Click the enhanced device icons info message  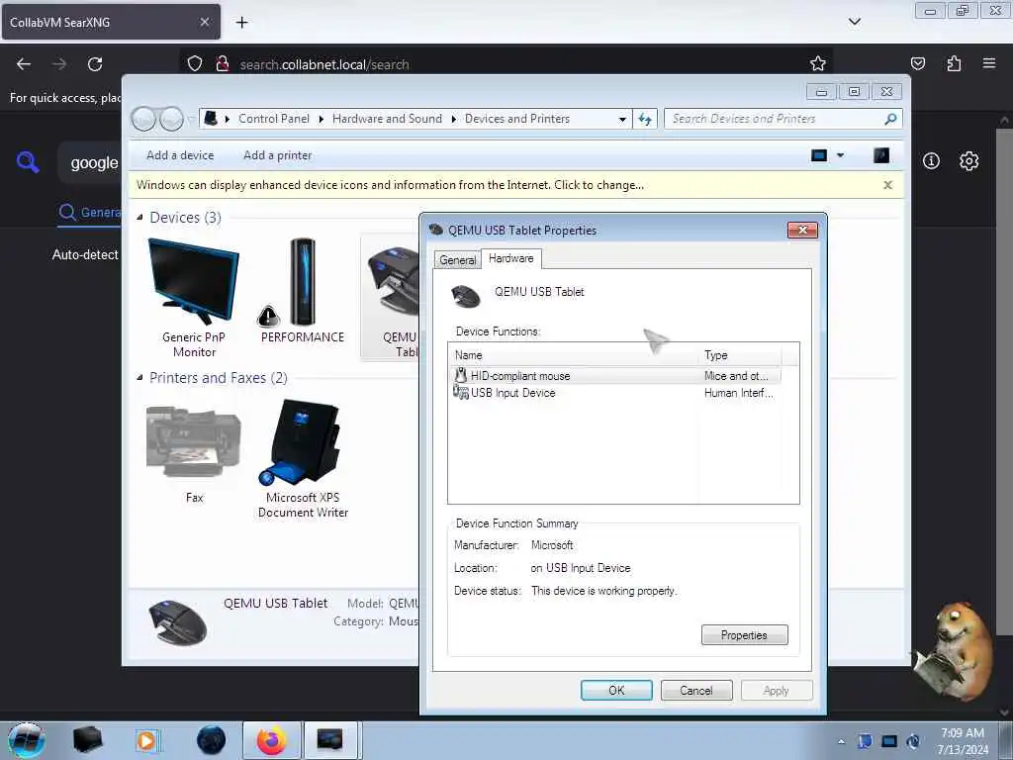pyautogui.click(x=390, y=185)
